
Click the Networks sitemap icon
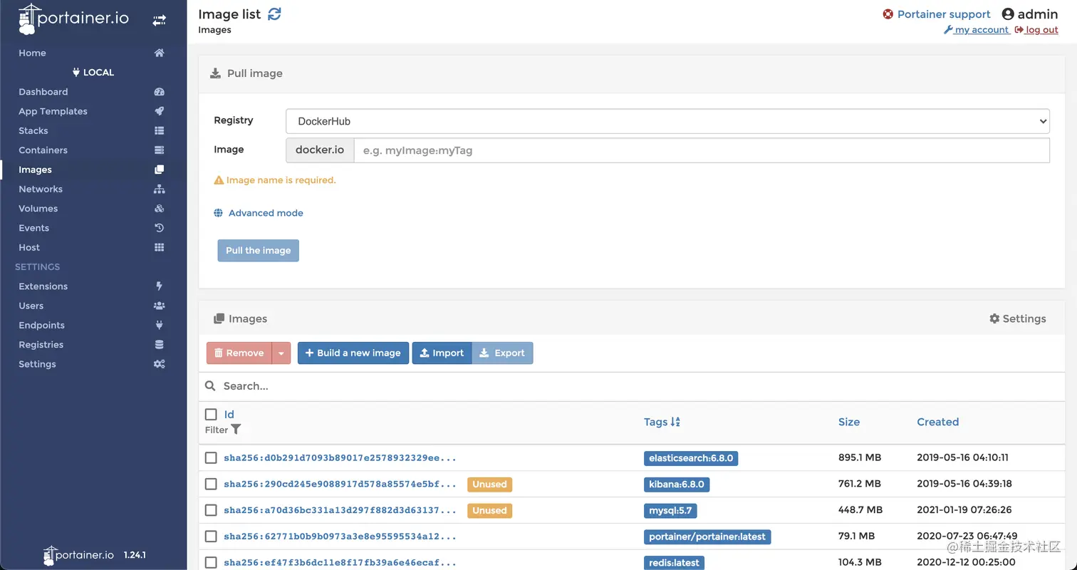click(x=160, y=189)
